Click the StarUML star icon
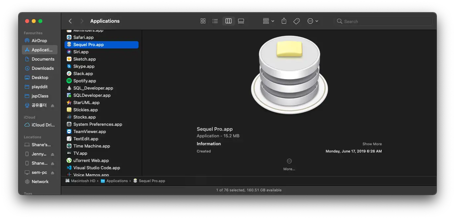This screenshot has width=455, height=219. point(69,102)
